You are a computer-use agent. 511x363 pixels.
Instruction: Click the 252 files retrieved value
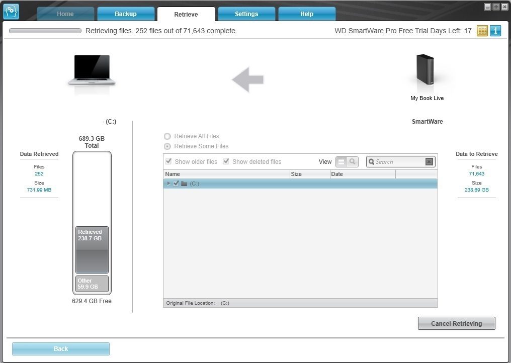[39, 173]
